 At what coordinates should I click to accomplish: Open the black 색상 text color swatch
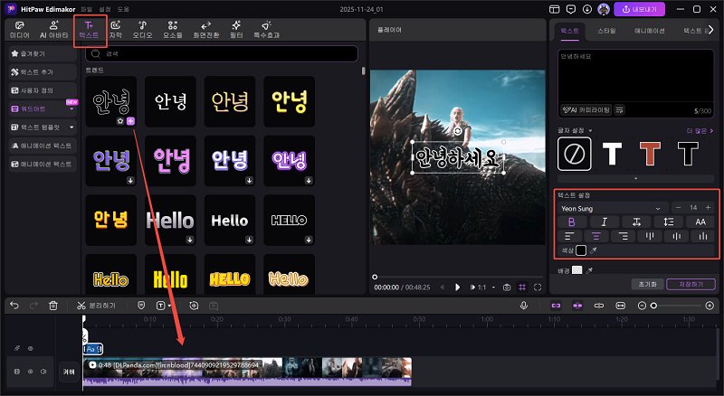581,250
